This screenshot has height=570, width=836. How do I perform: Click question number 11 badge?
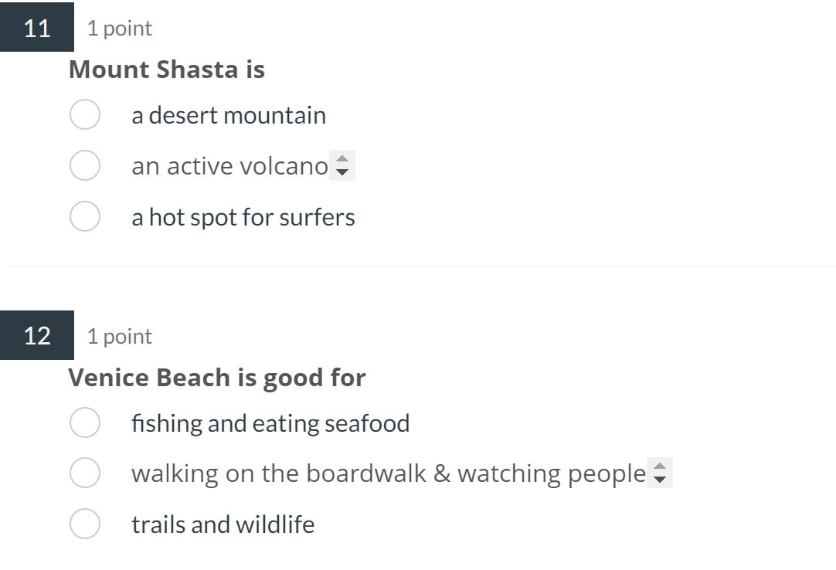pos(37,28)
